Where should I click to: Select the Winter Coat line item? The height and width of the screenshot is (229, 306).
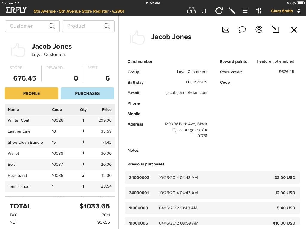60,120
